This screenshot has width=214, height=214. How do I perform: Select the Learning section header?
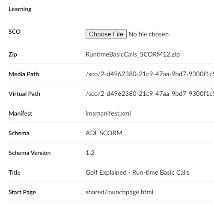(20, 9)
